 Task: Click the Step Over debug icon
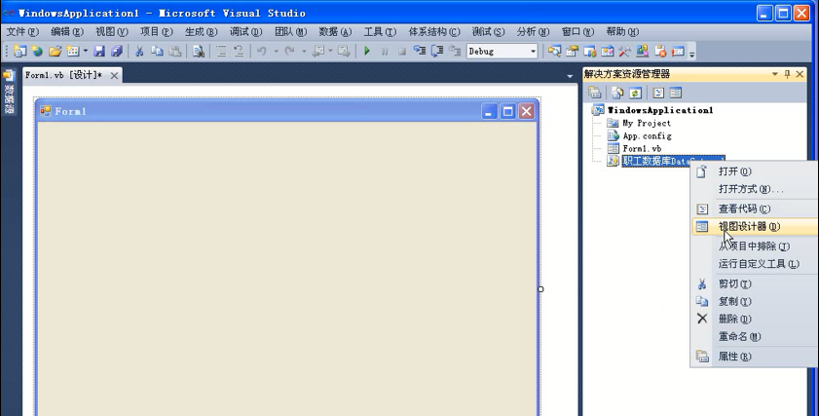point(437,52)
